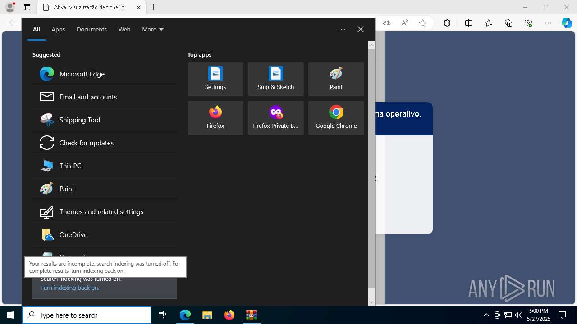The image size is (577, 324).
Task: Select the All search tab
Action: pyautogui.click(x=37, y=29)
